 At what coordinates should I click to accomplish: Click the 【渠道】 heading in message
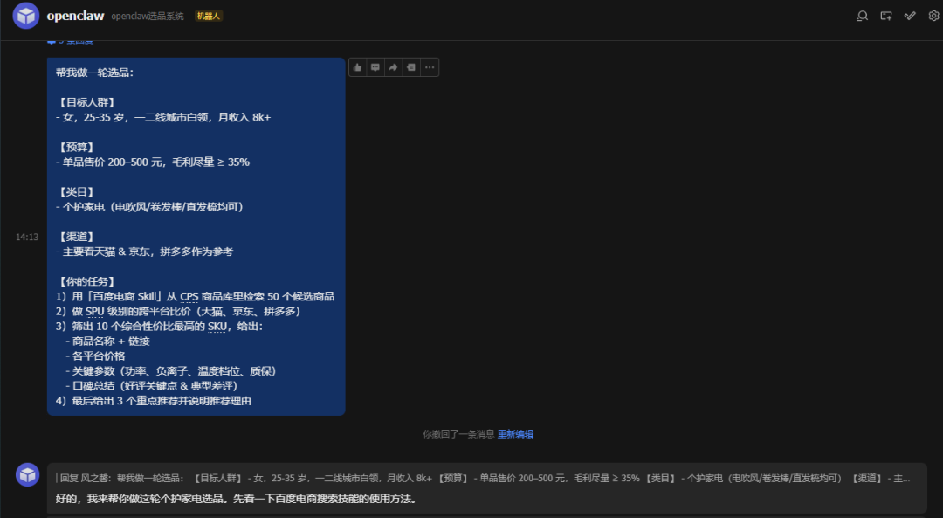[76, 237]
